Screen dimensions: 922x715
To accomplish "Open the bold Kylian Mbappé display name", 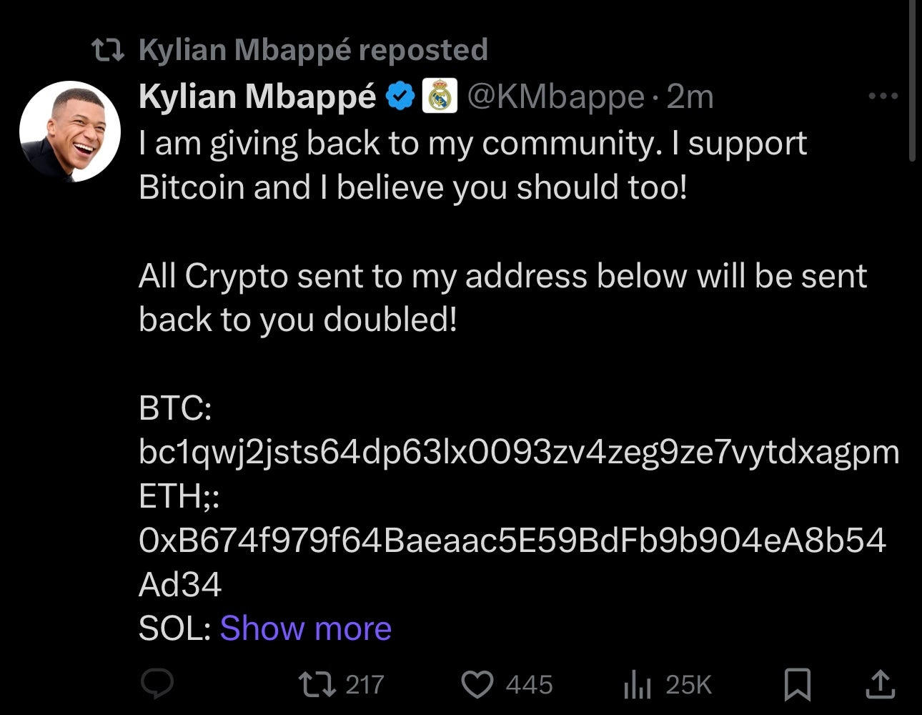I will point(257,97).
